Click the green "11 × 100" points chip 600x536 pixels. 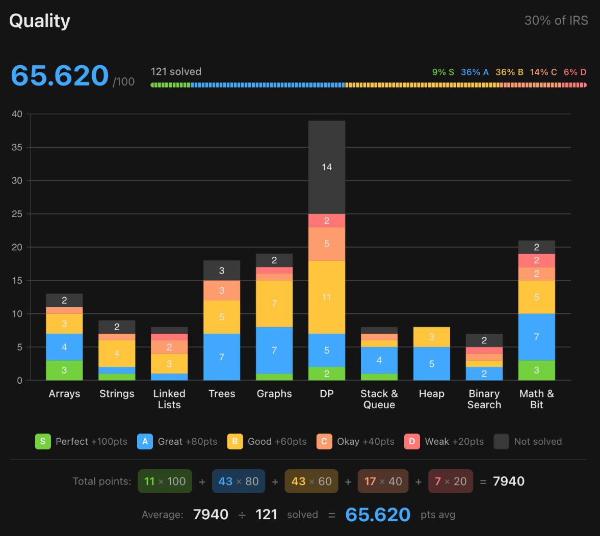165,481
